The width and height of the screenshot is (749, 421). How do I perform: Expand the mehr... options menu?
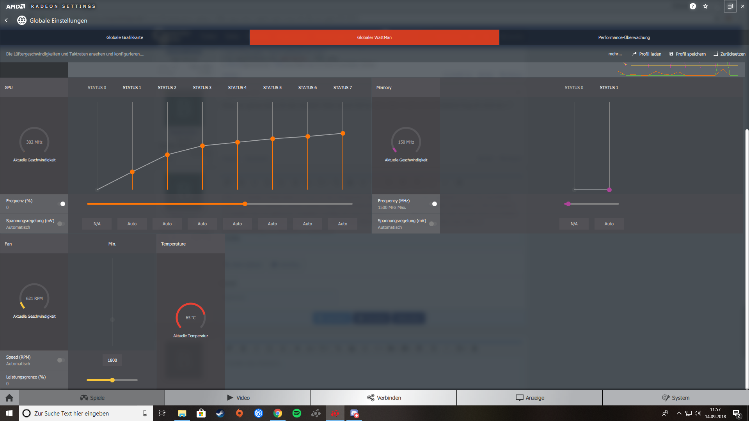(x=615, y=54)
